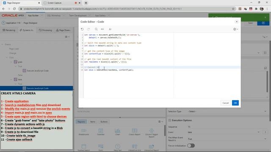Click code line 11 defining realData
271x152 pixels.
pos(105,62)
